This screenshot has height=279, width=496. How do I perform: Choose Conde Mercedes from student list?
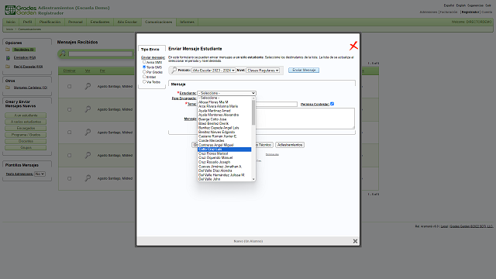tap(224, 140)
